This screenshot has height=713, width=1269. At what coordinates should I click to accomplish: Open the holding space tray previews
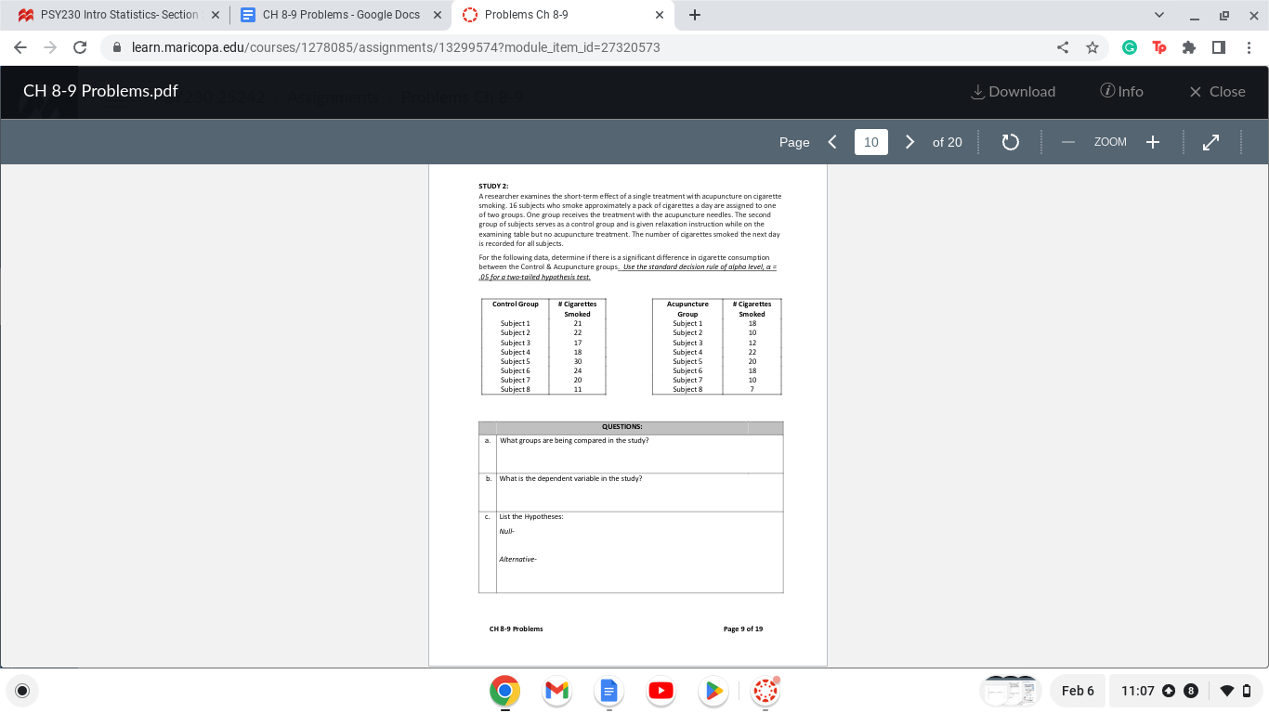(x=1010, y=691)
